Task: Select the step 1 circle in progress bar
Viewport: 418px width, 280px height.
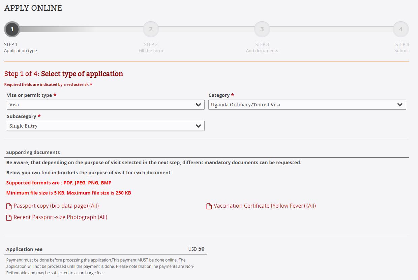Action: click(12, 29)
